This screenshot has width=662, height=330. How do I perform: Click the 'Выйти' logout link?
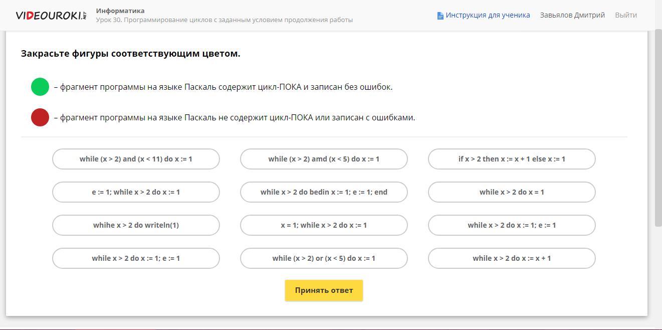[626, 15]
